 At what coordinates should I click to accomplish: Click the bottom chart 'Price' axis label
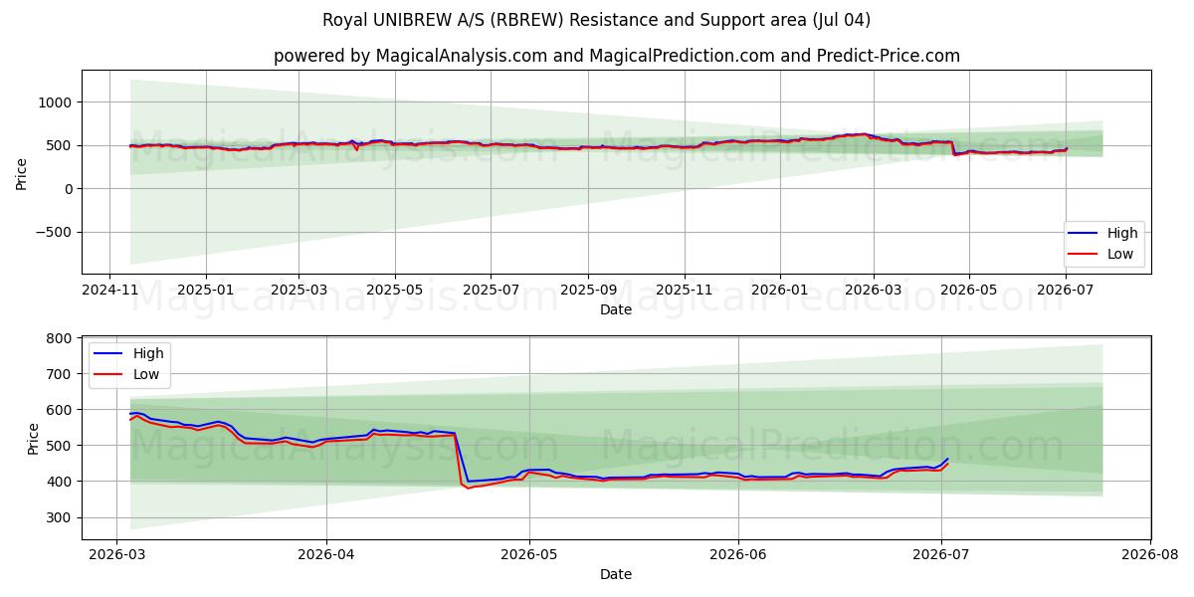point(34,439)
